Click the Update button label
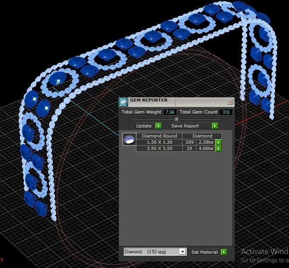The width and height of the screenshot is (289, 268). [144, 126]
